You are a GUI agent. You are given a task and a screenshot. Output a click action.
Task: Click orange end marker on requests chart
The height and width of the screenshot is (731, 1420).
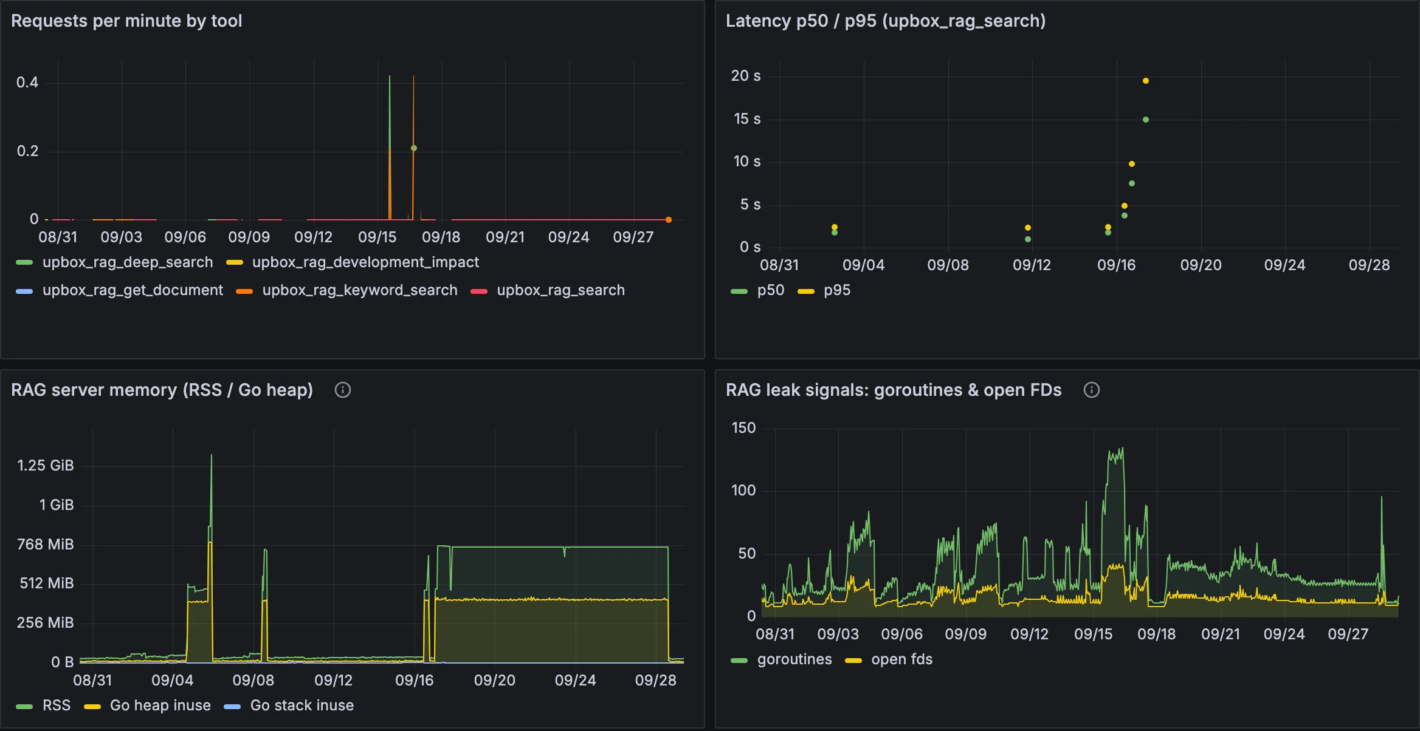click(669, 220)
